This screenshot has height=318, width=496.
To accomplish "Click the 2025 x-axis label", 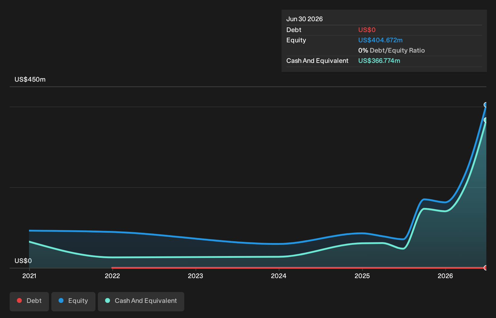I will click(x=362, y=276).
